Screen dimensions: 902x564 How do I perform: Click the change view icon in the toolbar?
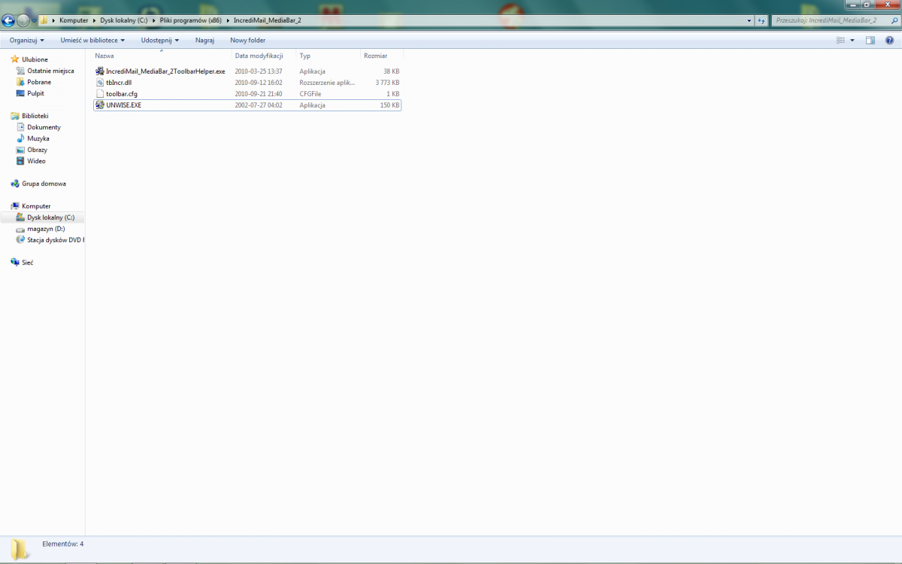(841, 40)
